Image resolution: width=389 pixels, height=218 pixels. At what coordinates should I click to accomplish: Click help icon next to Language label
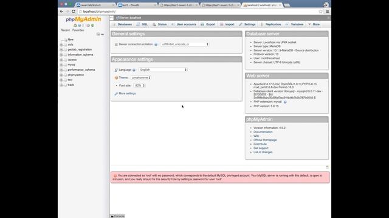point(134,70)
